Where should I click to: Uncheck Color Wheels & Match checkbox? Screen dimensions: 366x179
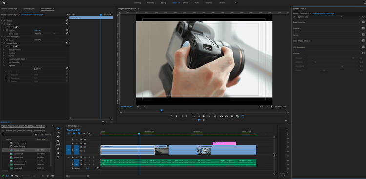tap(363, 40)
